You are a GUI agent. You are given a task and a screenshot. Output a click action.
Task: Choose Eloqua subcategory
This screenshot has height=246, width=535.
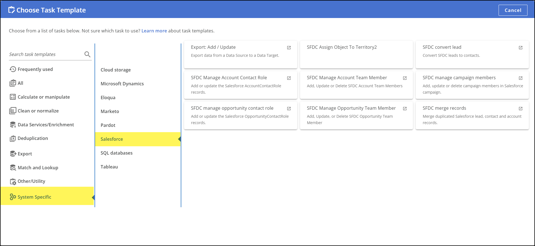(x=108, y=98)
